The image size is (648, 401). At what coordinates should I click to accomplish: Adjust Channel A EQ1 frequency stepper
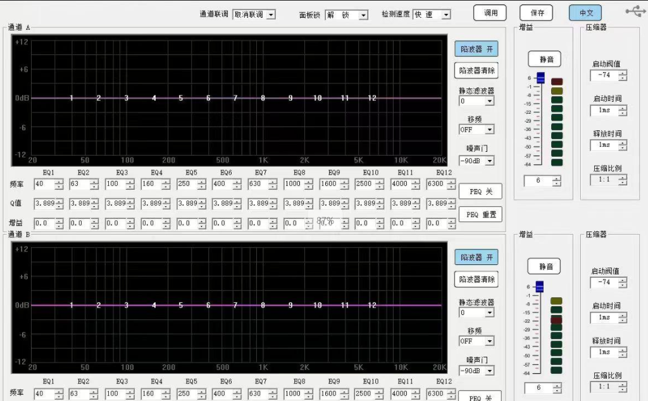[59, 184]
